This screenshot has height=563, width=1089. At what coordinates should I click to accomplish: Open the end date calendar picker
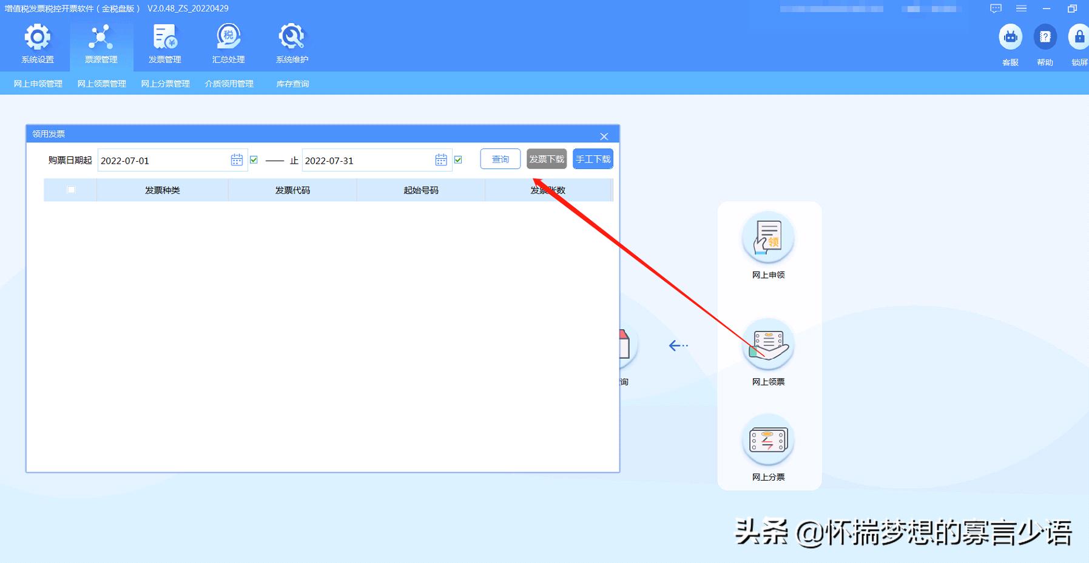441,159
